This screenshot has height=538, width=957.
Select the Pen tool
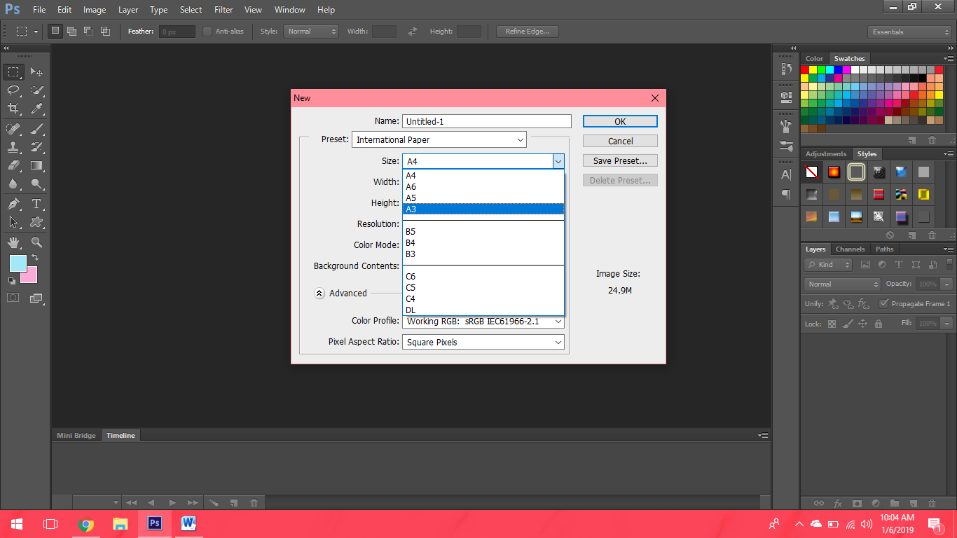[13, 204]
